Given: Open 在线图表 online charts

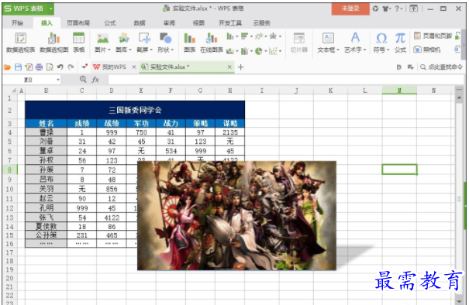Looking at the screenshot, I should [x=212, y=43].
